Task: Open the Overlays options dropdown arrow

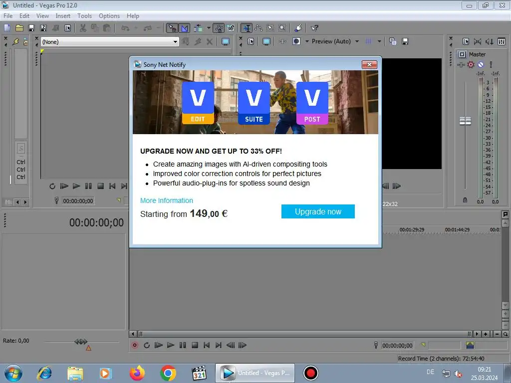Action: 379,41
